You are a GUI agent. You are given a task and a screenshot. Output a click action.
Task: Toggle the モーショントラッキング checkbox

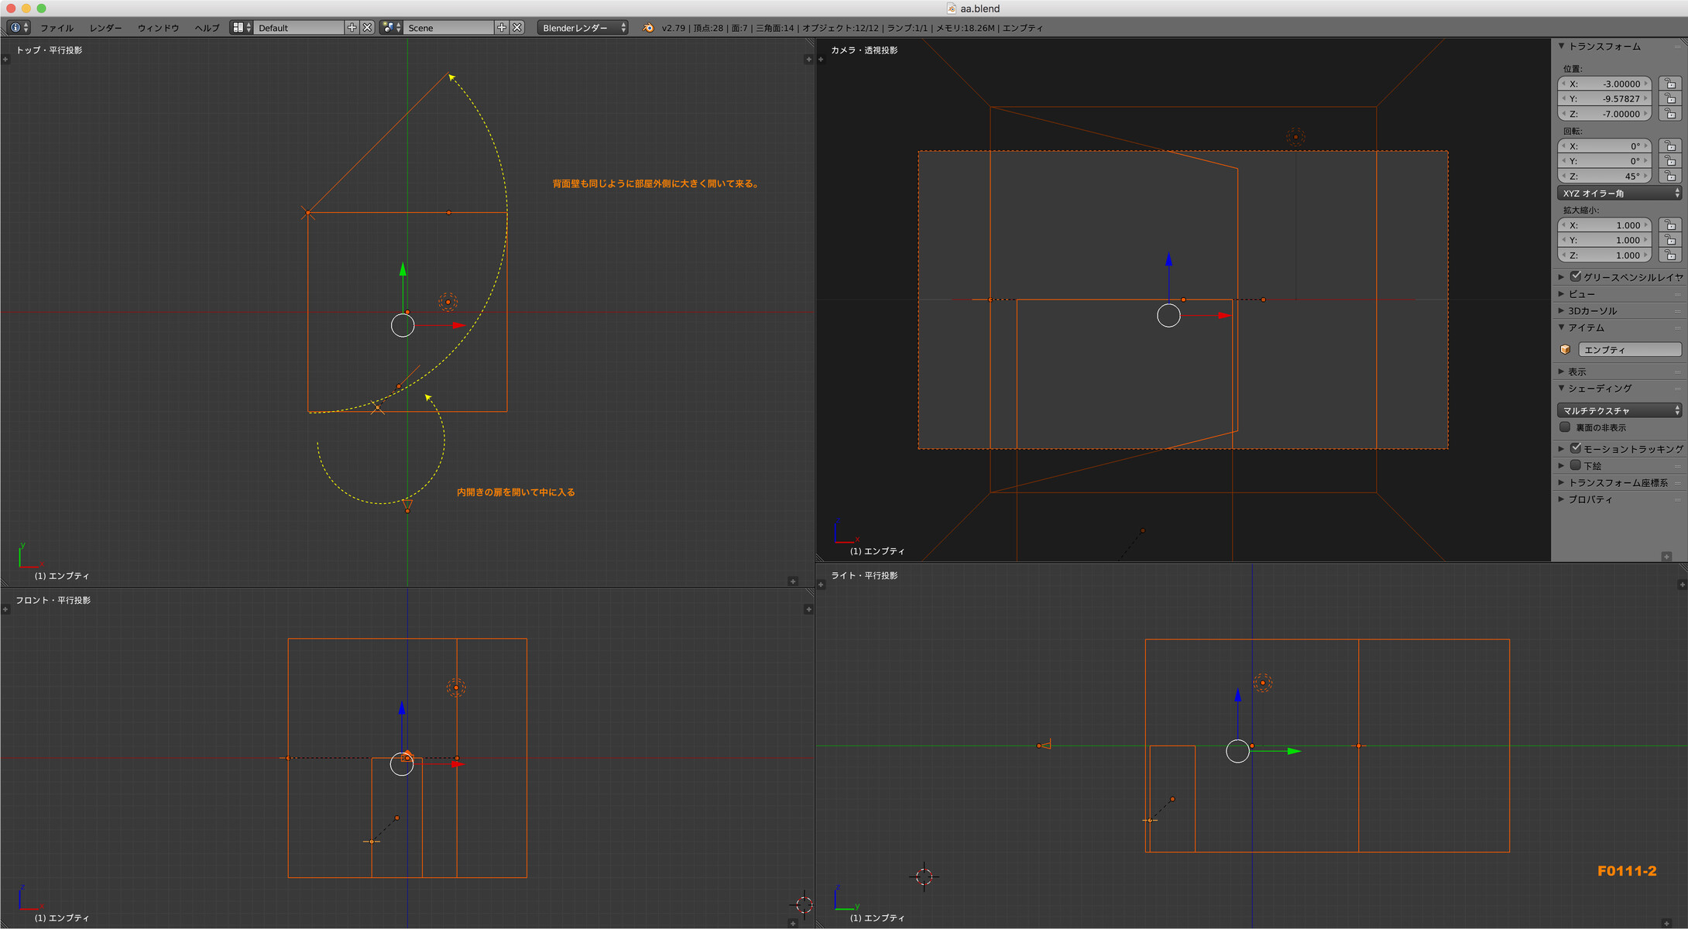tap(1575, 448)
